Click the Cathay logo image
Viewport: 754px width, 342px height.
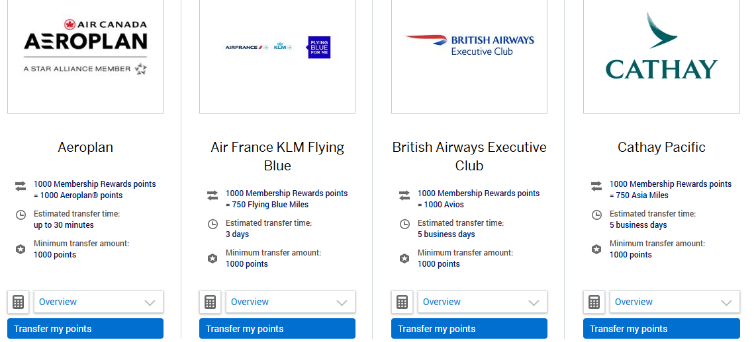(x=661, y=46)
